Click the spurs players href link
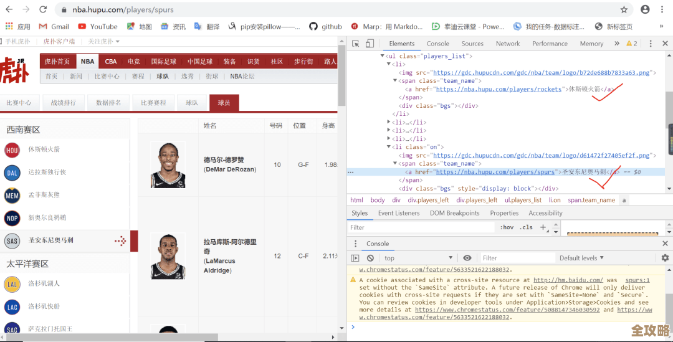The height and width of the screenshot is (342, 673). [x=495, y=172]
